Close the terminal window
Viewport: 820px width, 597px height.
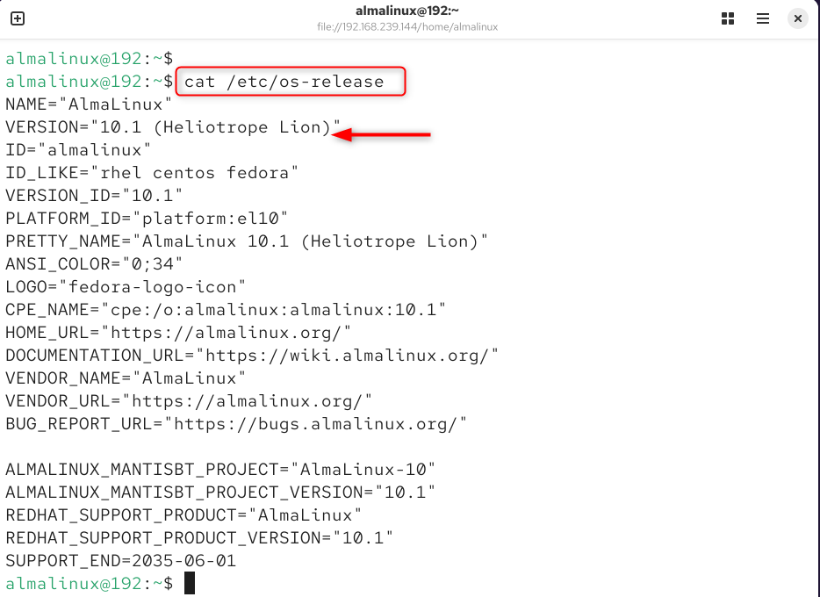(x=797, y=18)
